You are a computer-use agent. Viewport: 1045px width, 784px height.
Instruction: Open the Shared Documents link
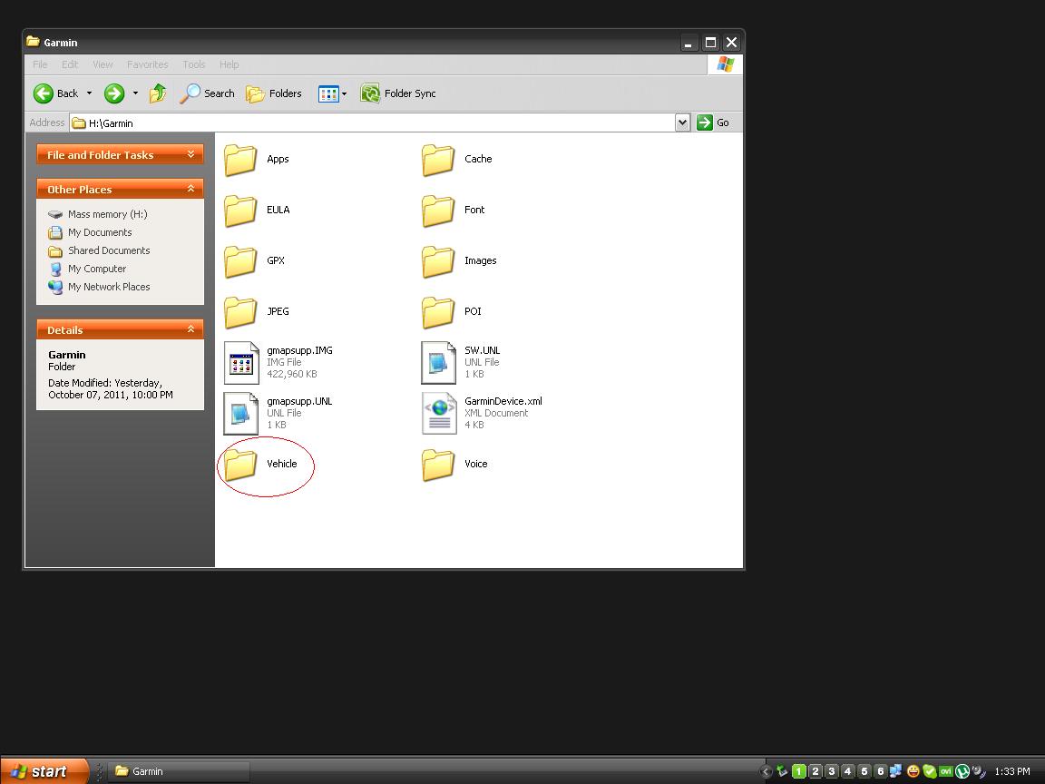[99, 250]
